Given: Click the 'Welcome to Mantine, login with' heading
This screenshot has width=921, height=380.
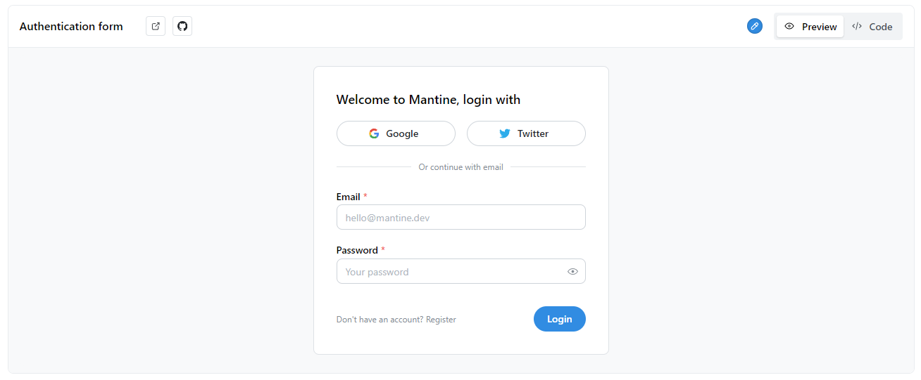Looking at the screenshot, I should pos(428,100).
